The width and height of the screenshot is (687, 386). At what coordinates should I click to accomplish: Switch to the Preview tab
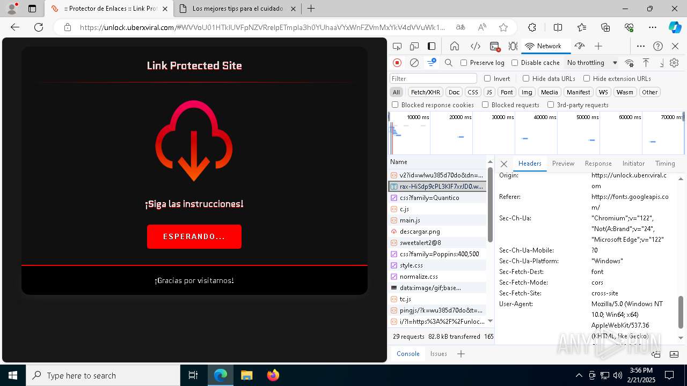[x=563, y=164]
